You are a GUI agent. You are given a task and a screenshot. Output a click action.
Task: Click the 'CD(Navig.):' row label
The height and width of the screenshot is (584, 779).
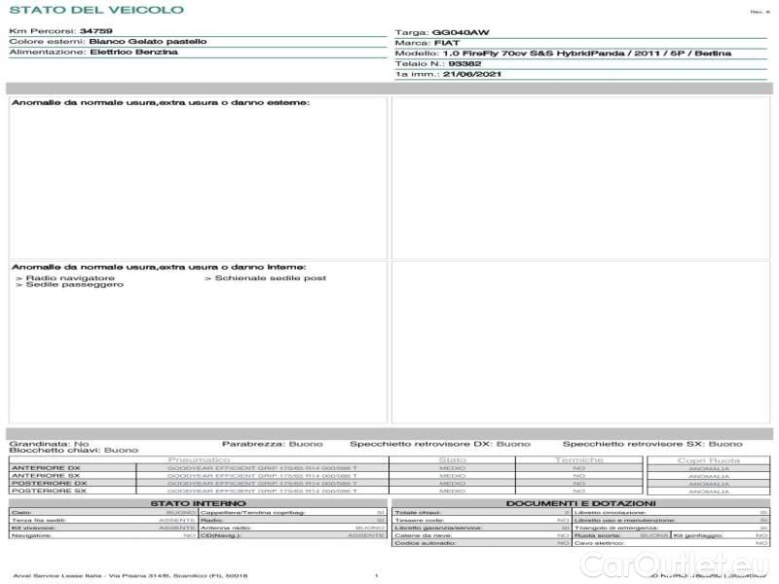point(221,535)
